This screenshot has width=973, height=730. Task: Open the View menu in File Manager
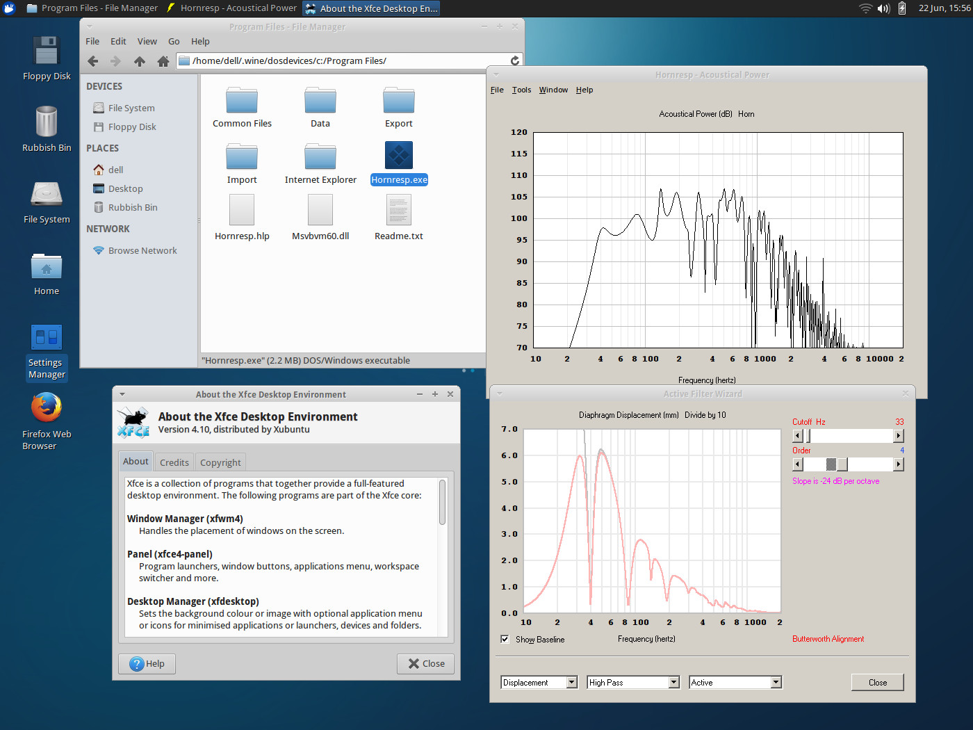click(147, 41)
